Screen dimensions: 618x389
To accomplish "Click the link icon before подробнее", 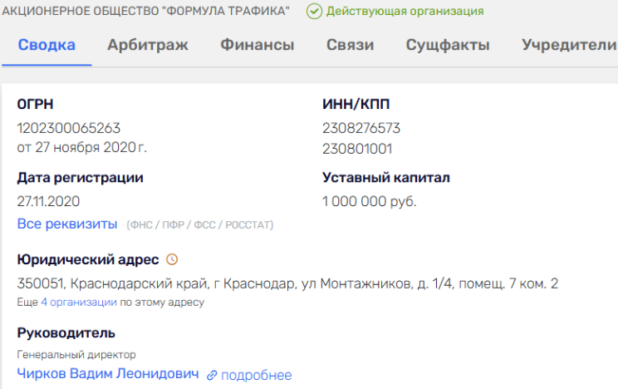I will 212,375.
